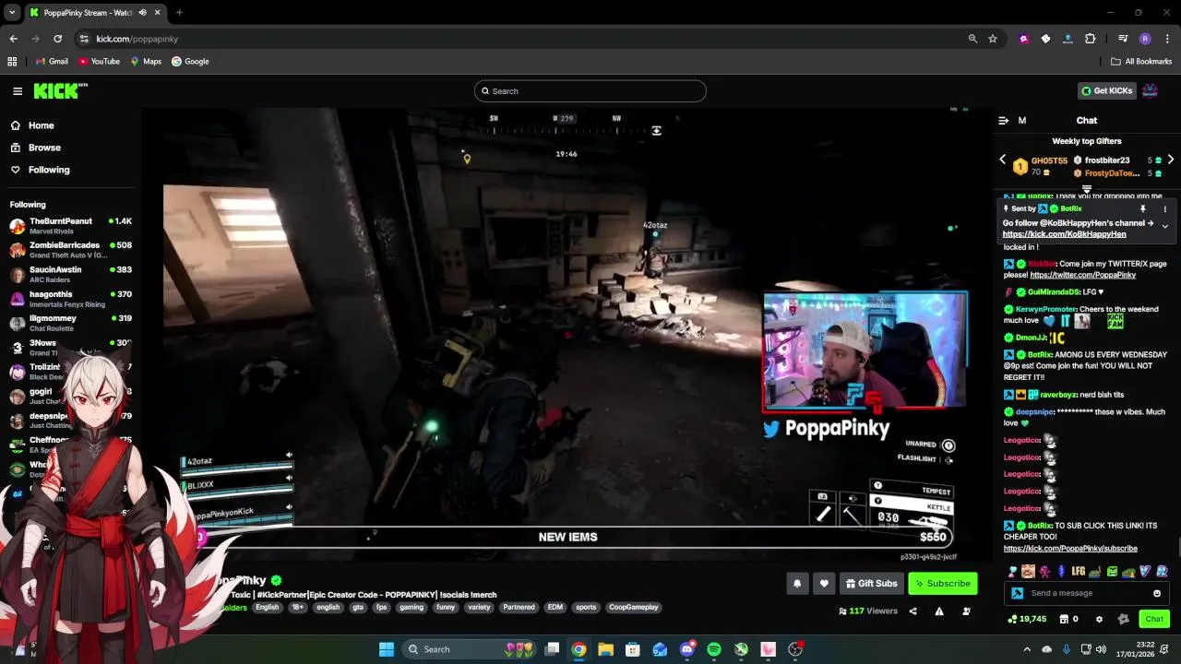Image resolution: width=1181 pixels, height=664 pixels.
Task: Open Gmail bookmark
Action: point(52,61)
